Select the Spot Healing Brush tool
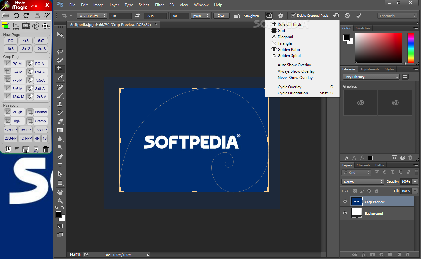 (60, 87)
